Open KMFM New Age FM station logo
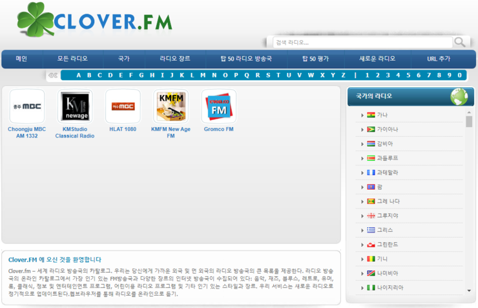This screenshot has height=308, width=478. [171, 107]
